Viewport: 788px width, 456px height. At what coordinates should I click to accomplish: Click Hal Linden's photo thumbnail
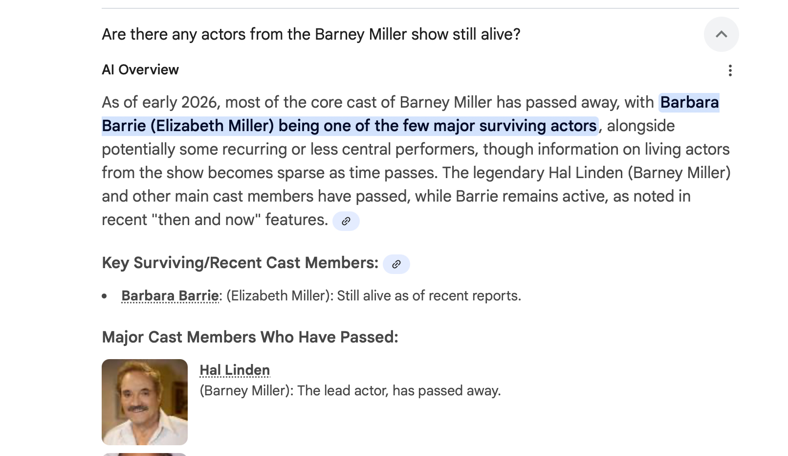pos(145,402)
